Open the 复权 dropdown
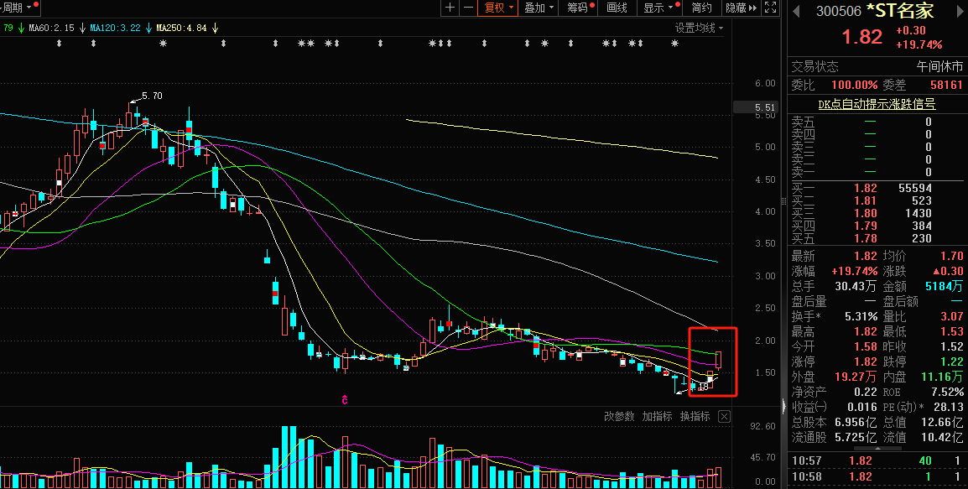This screenshot has width=968, height=489. (x=498, y=8)
